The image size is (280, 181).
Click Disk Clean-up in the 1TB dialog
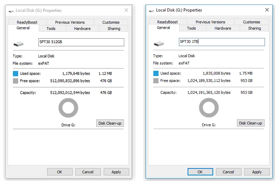click(251, 123)
